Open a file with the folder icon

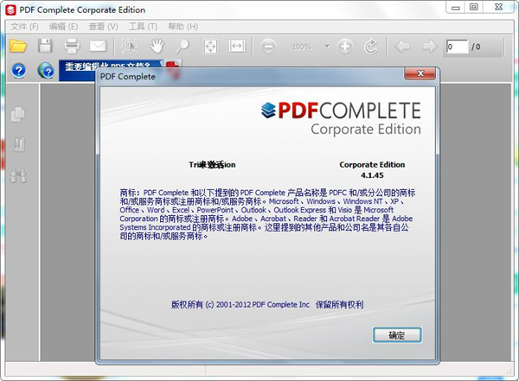click(18, 46)
